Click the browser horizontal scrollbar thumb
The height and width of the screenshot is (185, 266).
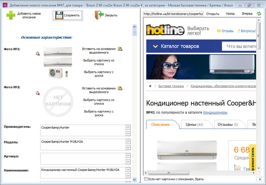(x=169, y=173)
